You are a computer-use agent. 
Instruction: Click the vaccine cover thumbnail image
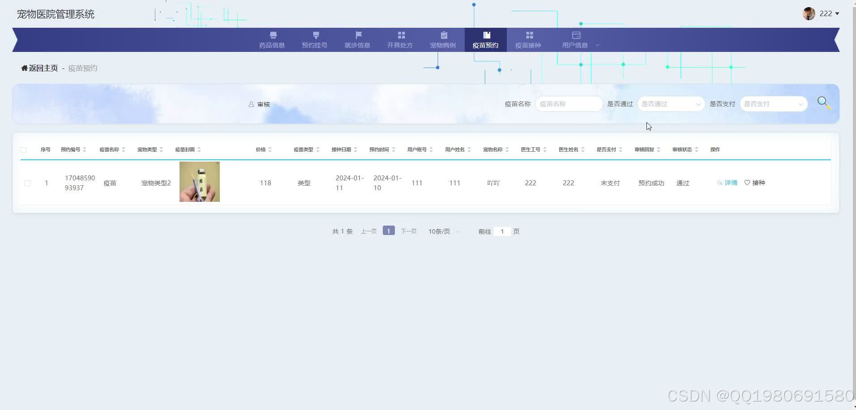point(199,181)
